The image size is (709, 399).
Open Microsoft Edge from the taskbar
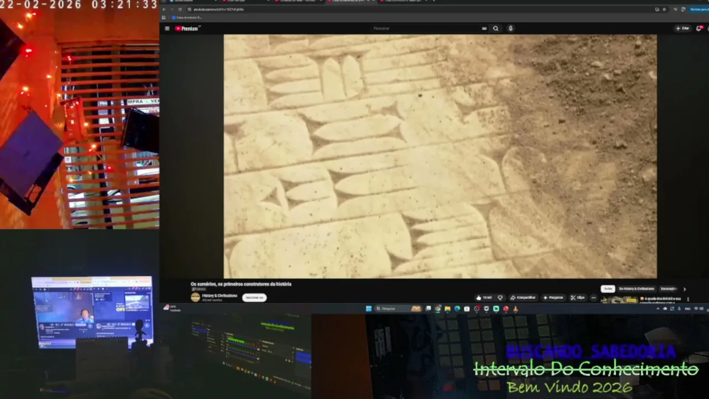point(457,309)
